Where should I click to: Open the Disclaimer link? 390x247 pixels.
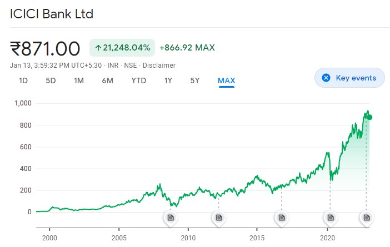click(x=159, y=65)
